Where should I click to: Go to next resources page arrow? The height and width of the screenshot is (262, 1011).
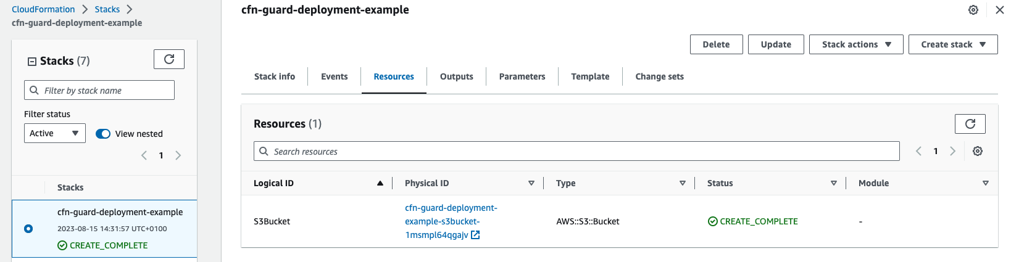(x=952, y=151)
